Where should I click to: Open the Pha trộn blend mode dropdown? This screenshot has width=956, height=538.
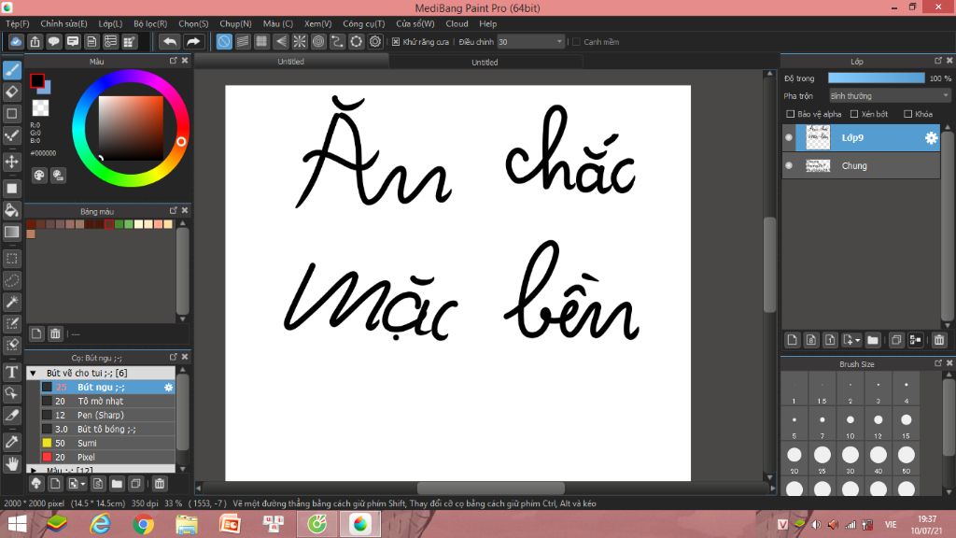(x=890, y=96)
